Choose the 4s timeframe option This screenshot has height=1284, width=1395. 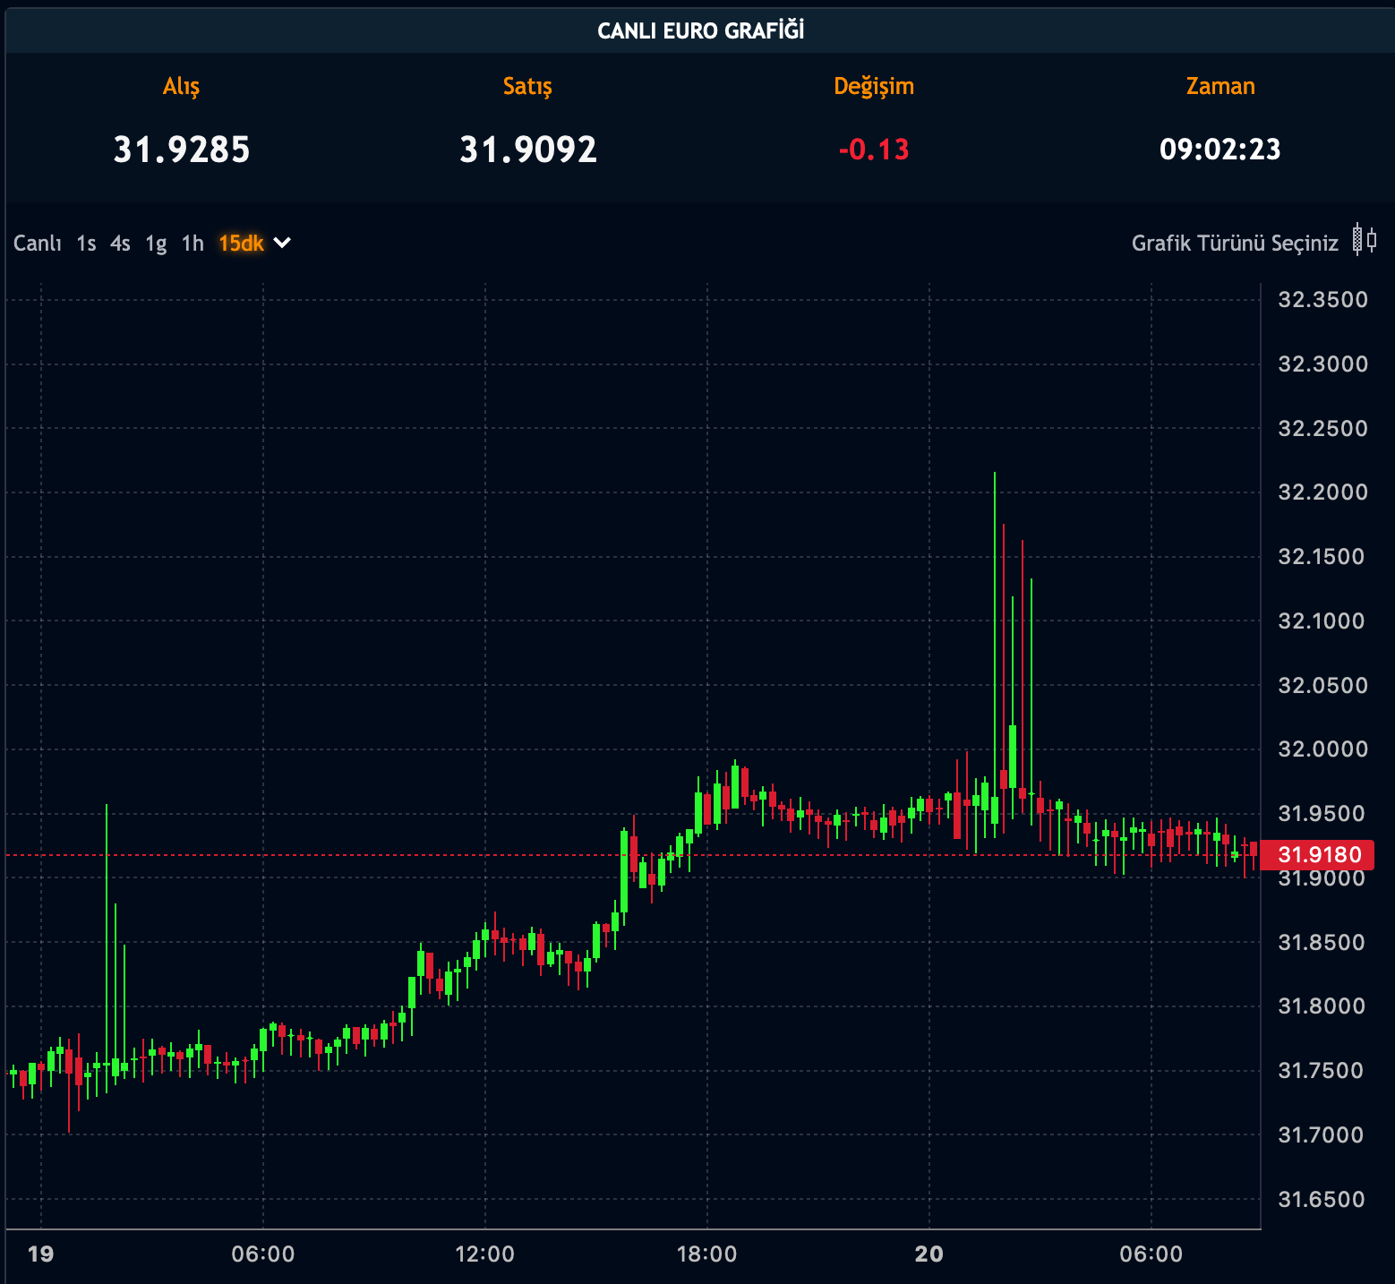120,244
